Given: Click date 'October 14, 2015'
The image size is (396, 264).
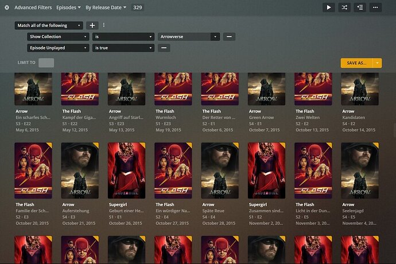Looking at the screenshot, I should point(359,130).
